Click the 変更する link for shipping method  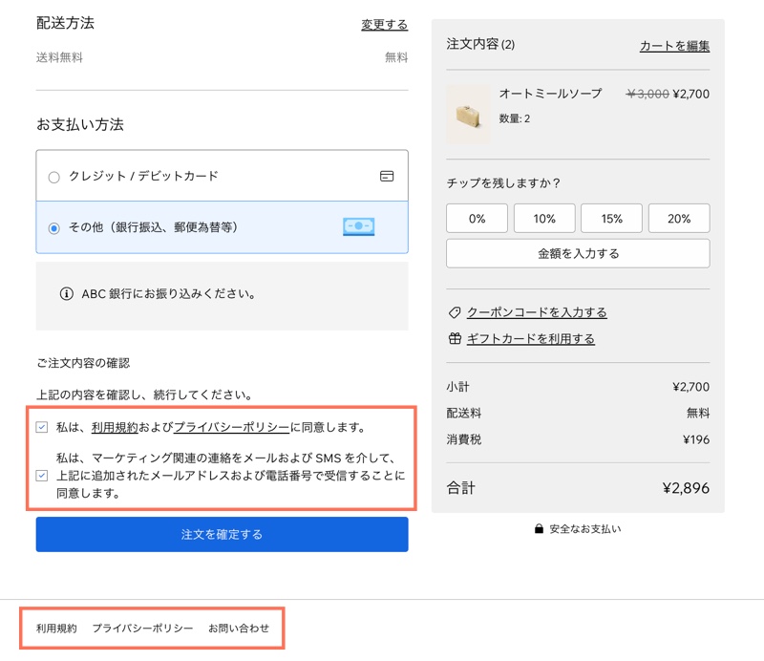[x=384, y=24]
